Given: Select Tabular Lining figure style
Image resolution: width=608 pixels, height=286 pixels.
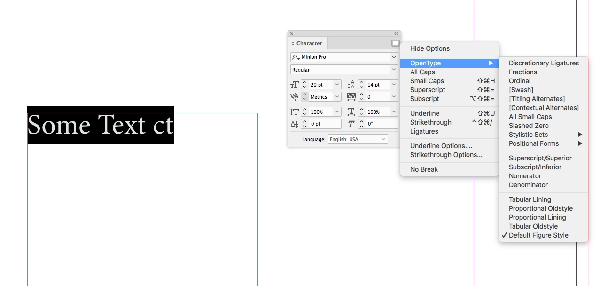Looking at the screenshot, I should click(x=543, y=199).
